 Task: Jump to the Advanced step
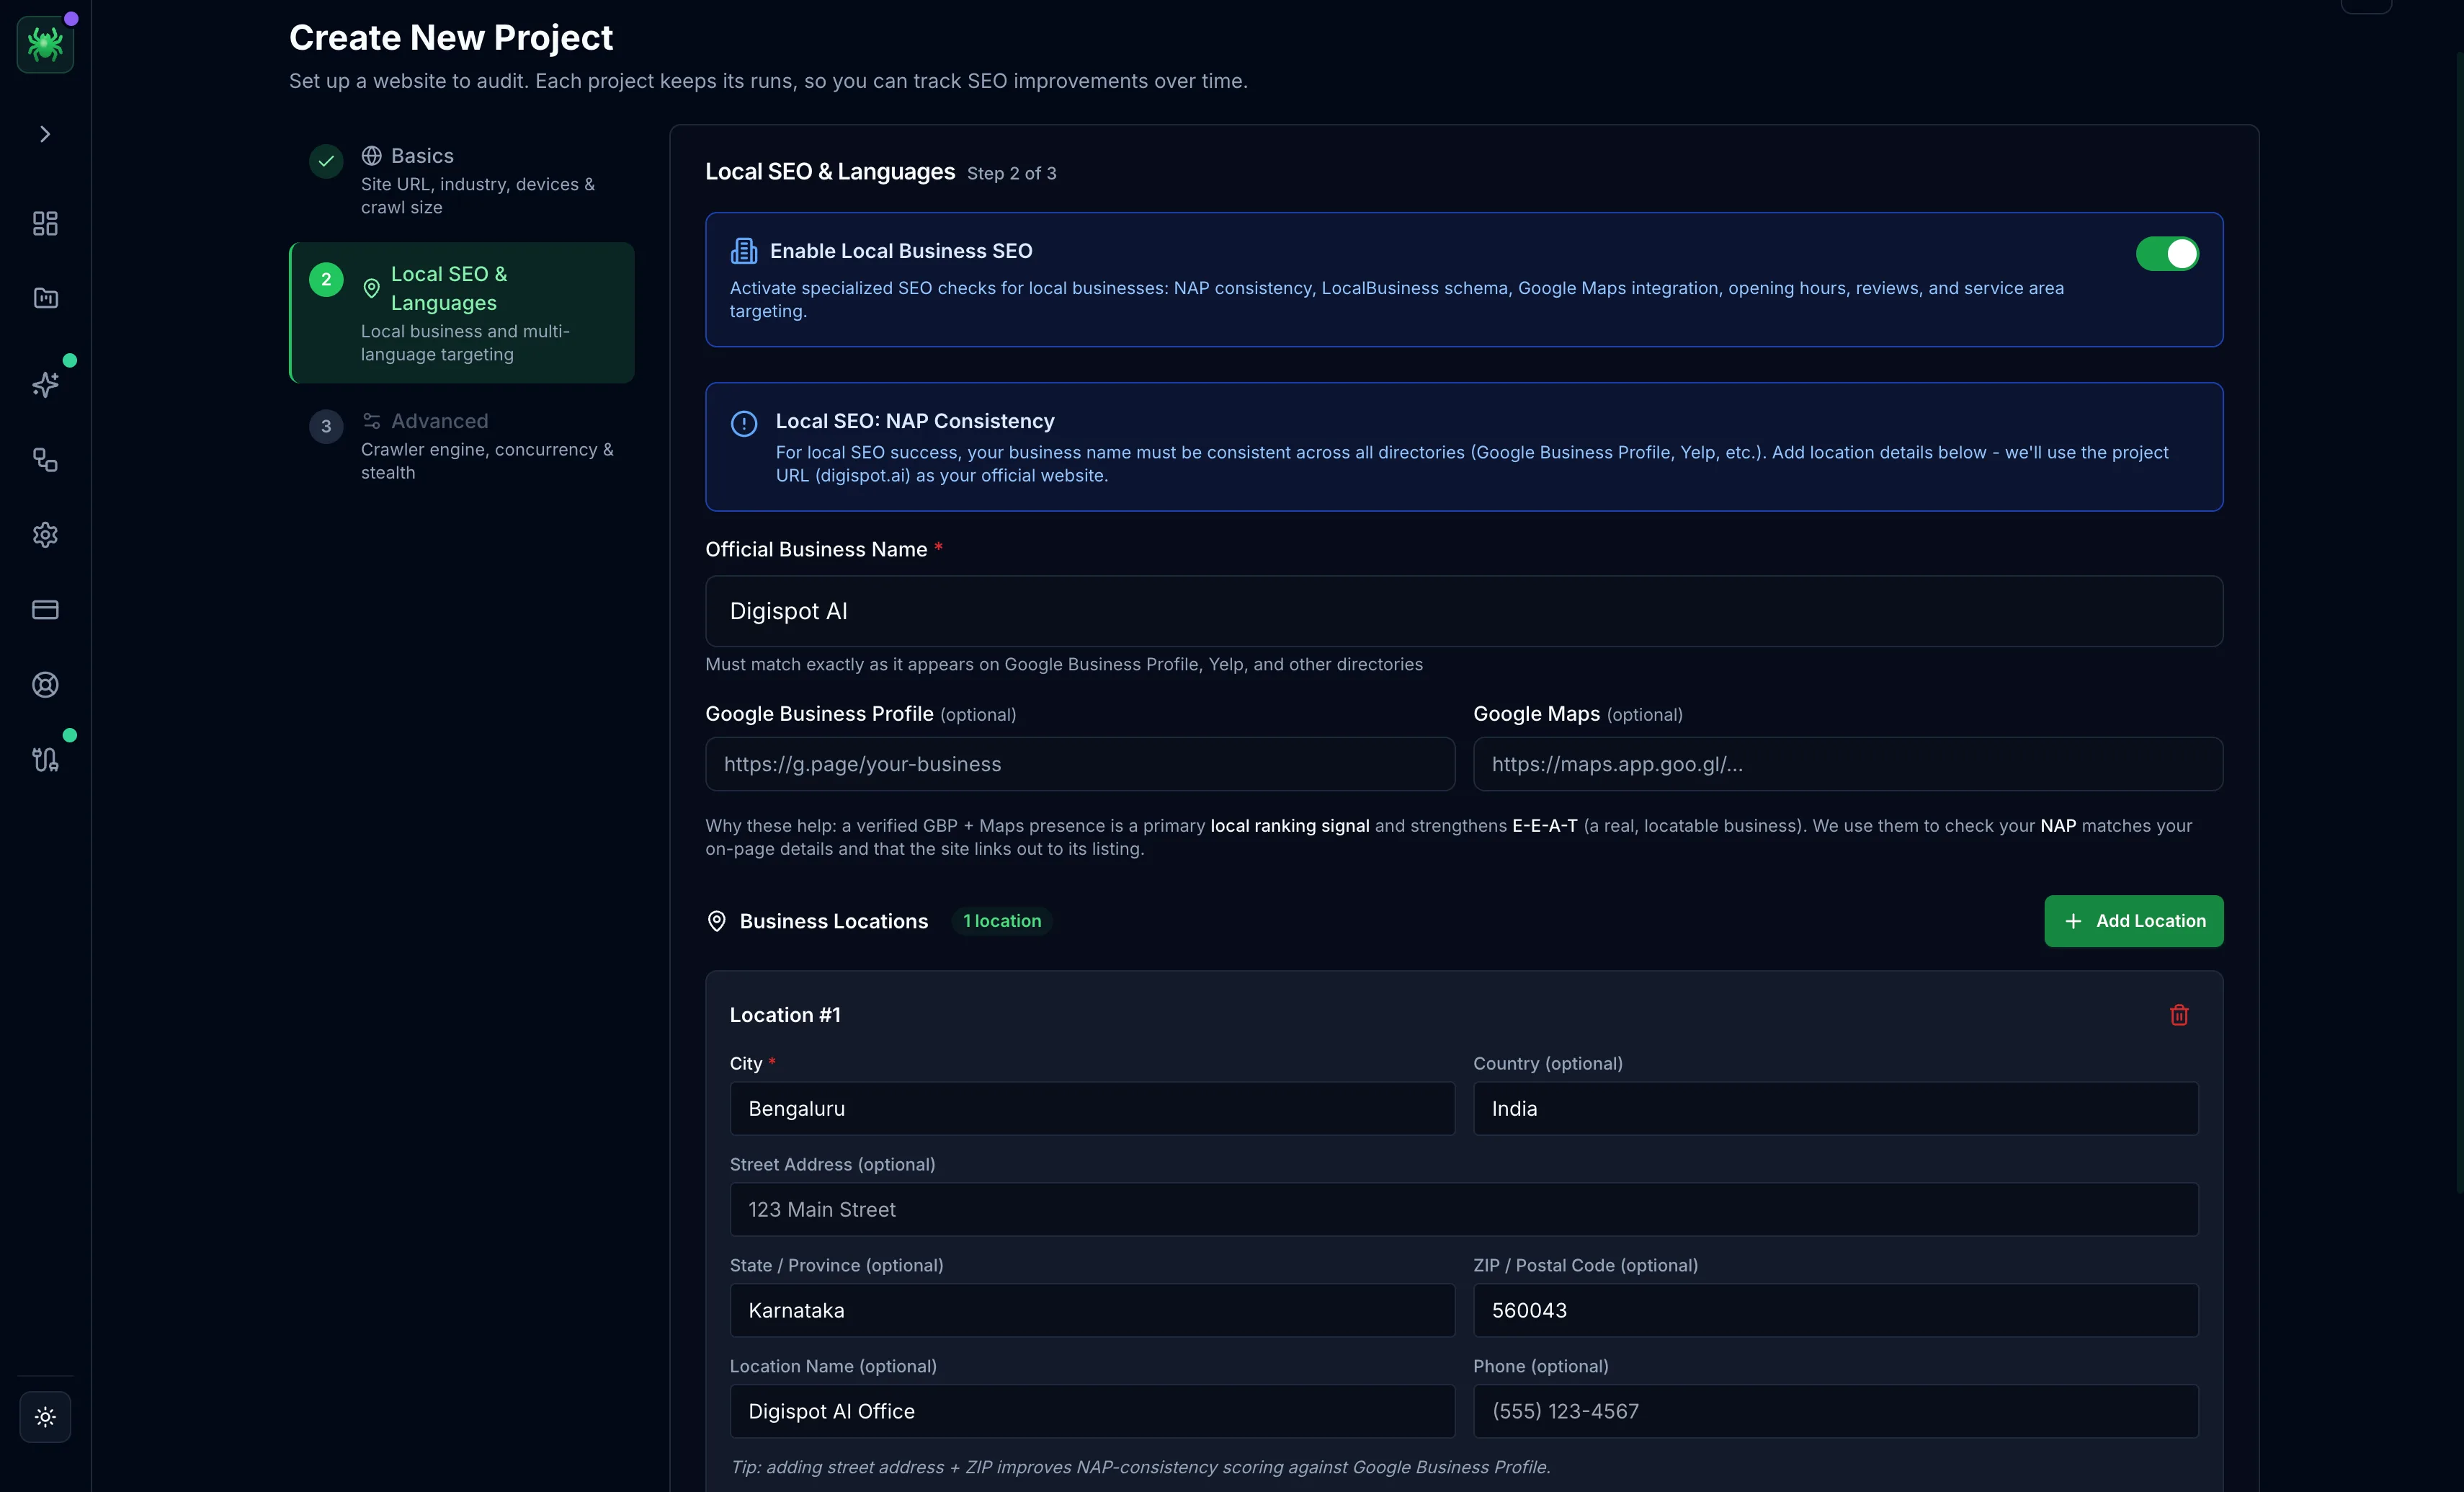pyautogui.click(x=461, y=446)
